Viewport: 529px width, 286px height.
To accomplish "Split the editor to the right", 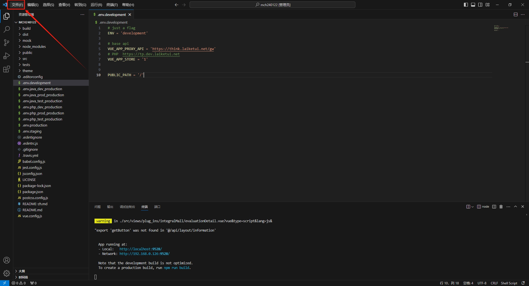I will (x=515, y=15).
